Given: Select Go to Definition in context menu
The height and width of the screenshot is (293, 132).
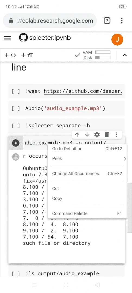Looking at the screenshot, I should tap(87, 149).
